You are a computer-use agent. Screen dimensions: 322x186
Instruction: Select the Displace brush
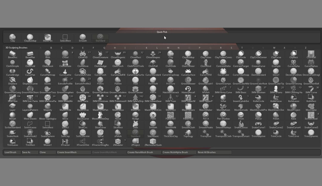(x=13, y=81)
